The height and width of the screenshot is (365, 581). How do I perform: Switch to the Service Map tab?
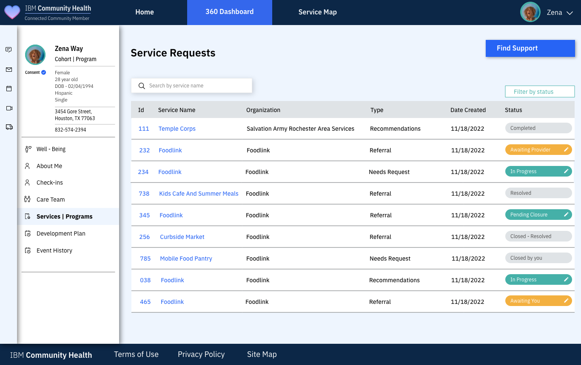click(x=318, y=12)
